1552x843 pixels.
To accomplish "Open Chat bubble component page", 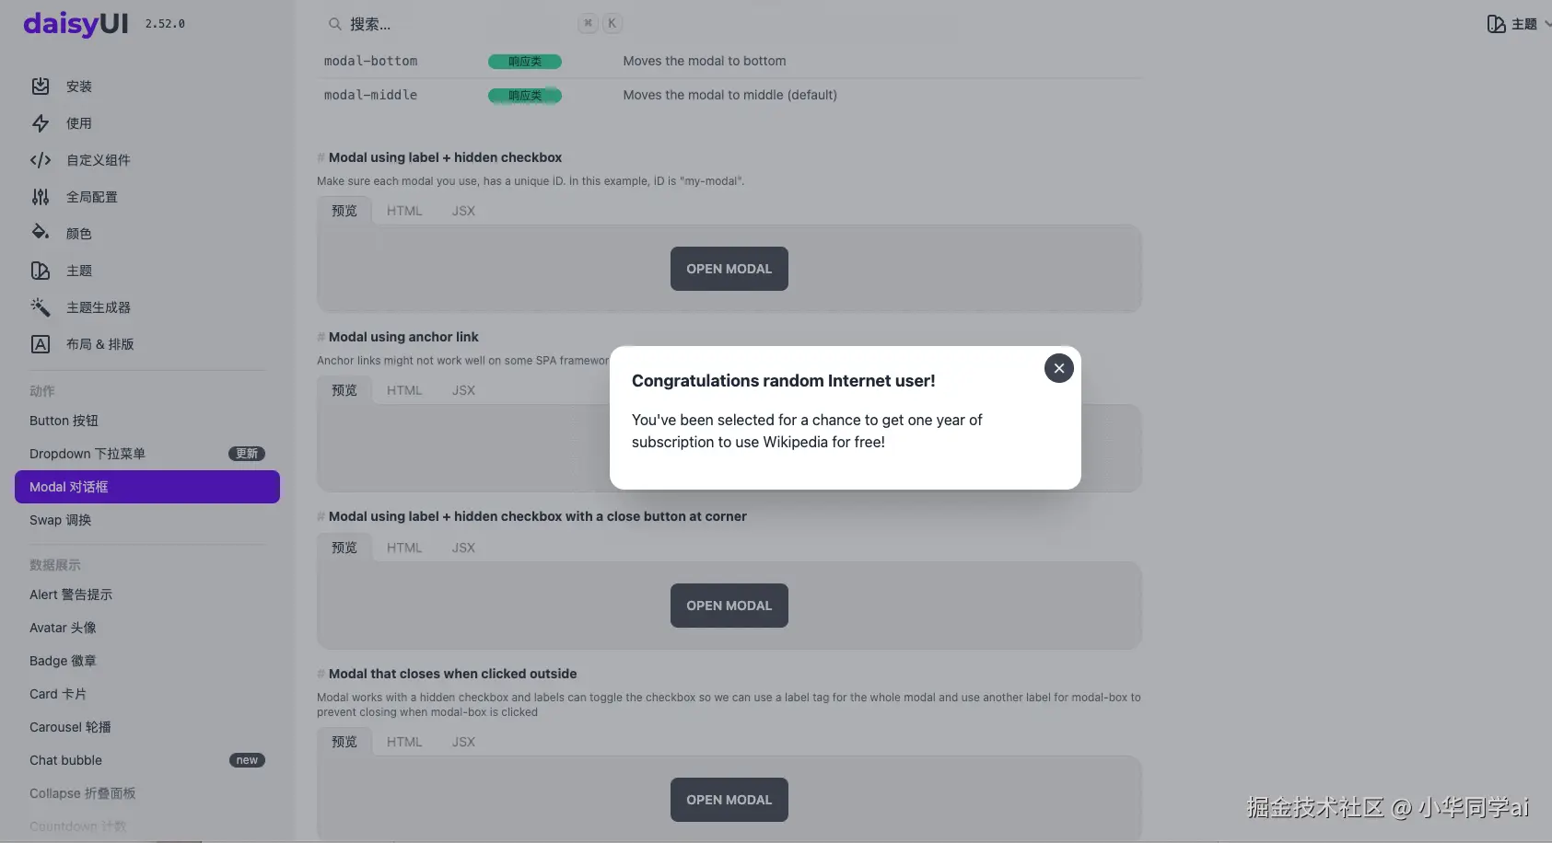I will point(65,760).
